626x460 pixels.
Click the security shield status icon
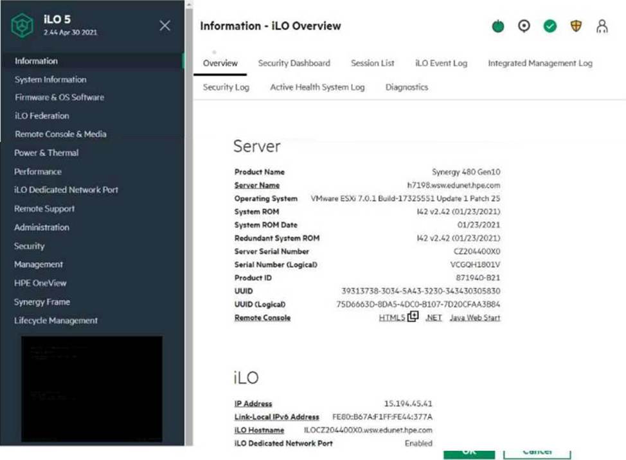(576, 26)
